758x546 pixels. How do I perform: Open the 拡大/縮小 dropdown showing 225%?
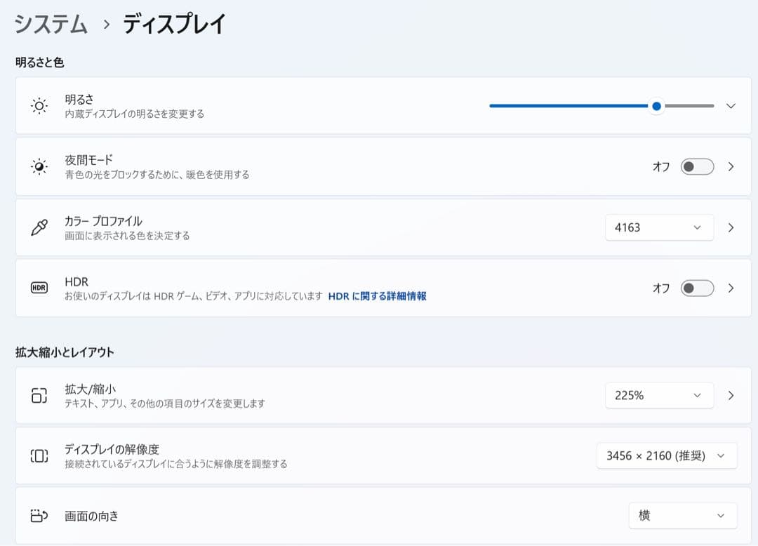point(658,394)
